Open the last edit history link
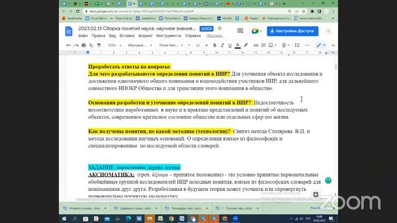Screen dimensions: 397x223 (x=215, y=36)
